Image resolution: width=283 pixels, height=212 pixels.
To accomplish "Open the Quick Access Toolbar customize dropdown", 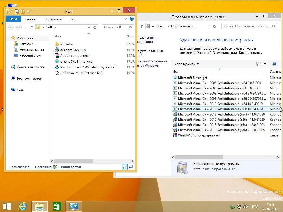I will click(x=28, y=12).
